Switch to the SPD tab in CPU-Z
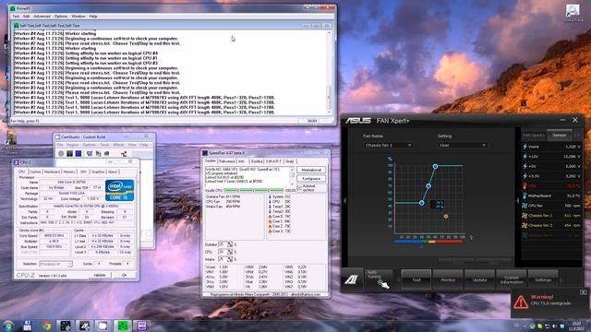This screenshot has width=591, height=332. (83, 172)
